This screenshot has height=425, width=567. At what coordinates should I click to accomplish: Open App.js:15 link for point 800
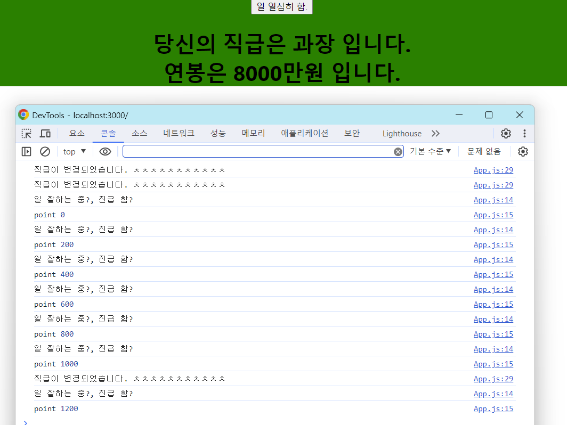[493, 334]
